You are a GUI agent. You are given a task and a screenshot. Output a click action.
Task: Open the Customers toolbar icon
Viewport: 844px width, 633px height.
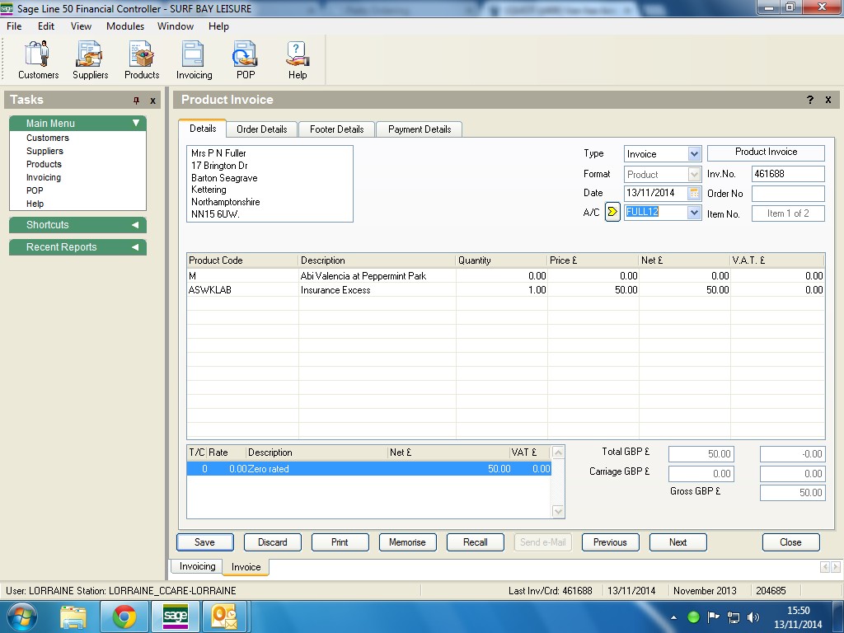point(38,59)
